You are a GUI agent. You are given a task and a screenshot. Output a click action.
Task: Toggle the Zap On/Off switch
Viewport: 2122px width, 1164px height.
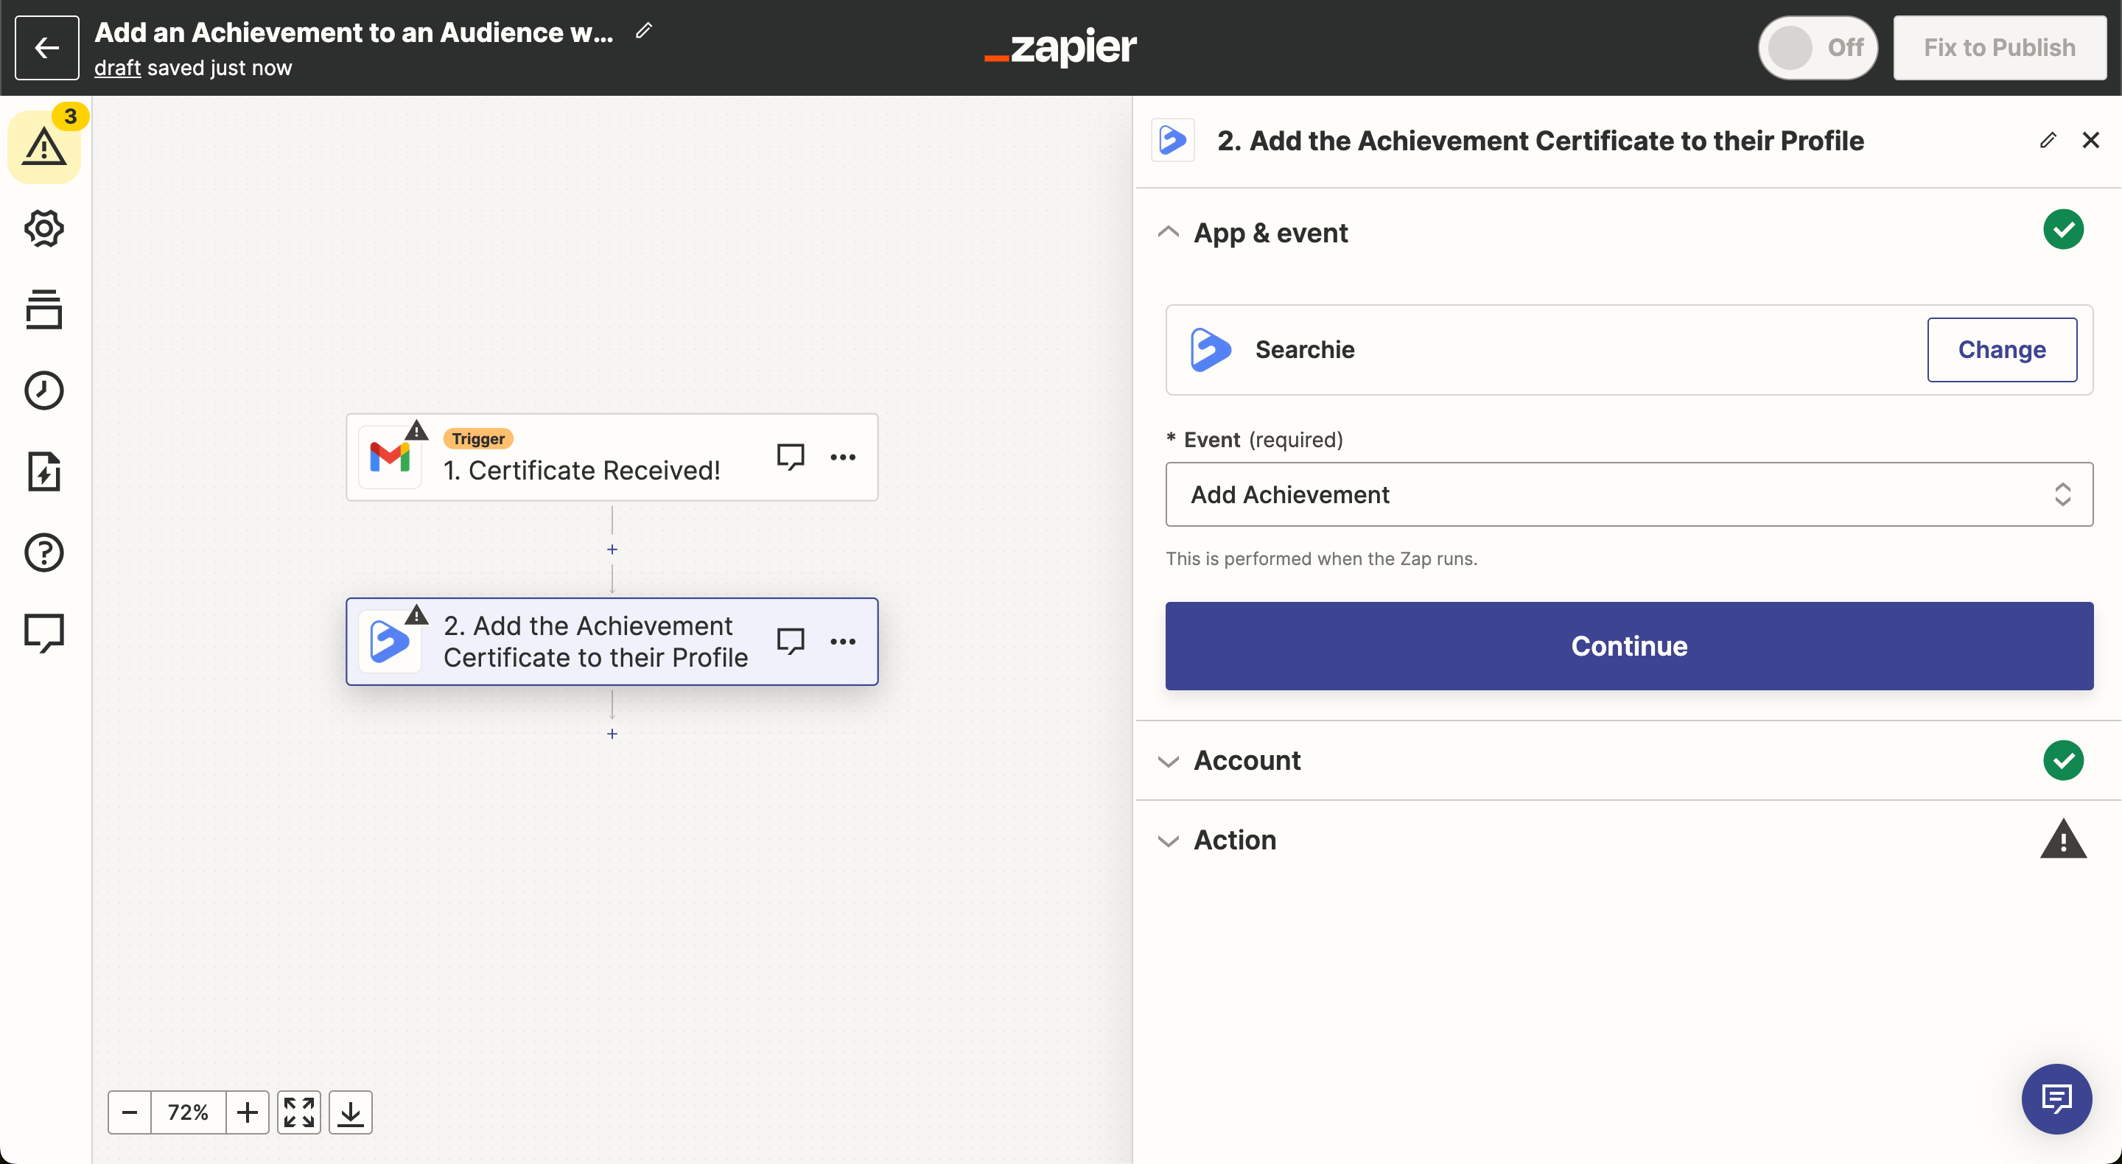[1817, 48]
